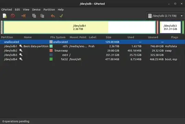Open the /dev/sdb device dropdown
This screenshot has width=185, height=124.
click(165, 16)
